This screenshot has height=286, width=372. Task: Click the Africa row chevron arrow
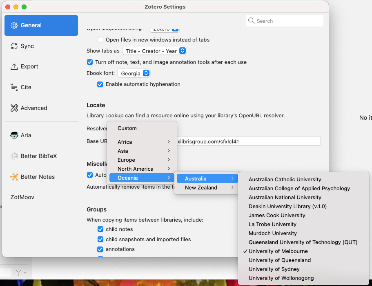[169, 142]
